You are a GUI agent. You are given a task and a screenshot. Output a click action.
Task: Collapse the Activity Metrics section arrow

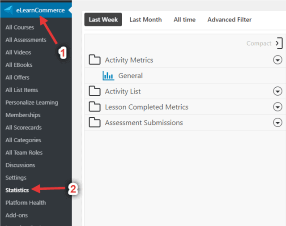point(277,60)
